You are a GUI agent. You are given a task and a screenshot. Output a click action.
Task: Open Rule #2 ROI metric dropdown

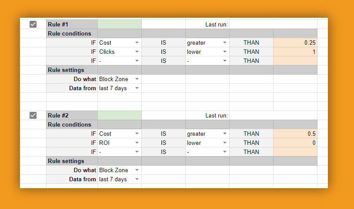(x=137, y=143)
